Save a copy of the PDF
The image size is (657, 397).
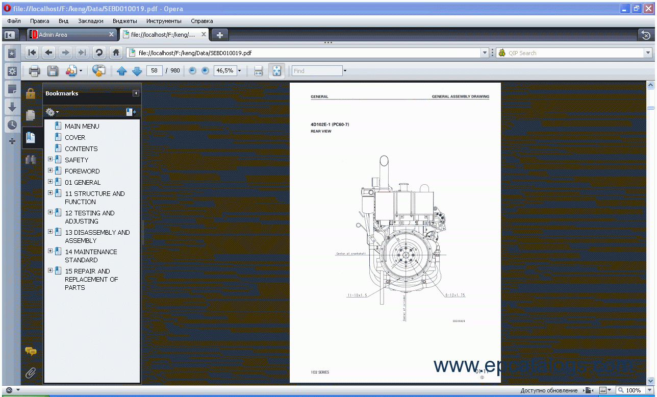coord(53,71)
